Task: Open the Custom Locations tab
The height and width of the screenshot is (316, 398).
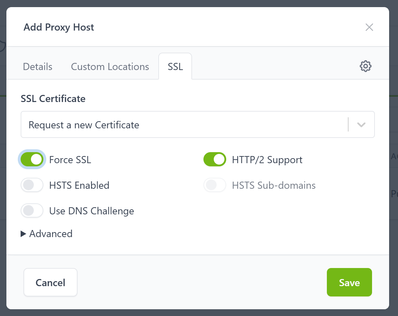Action: click(110, 67)
